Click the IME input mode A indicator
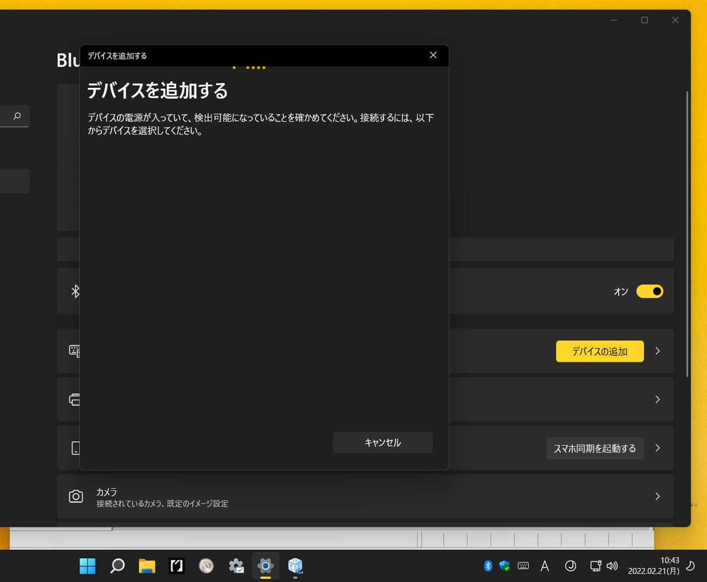This screenshot has height=582, width=707. click(545, 566)
